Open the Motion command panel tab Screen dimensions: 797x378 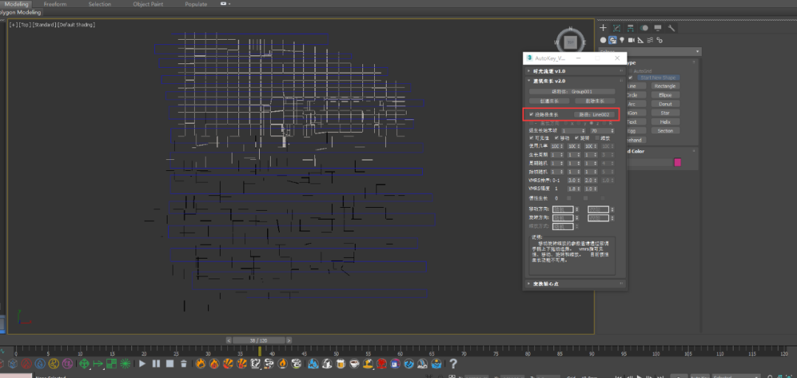644,28
